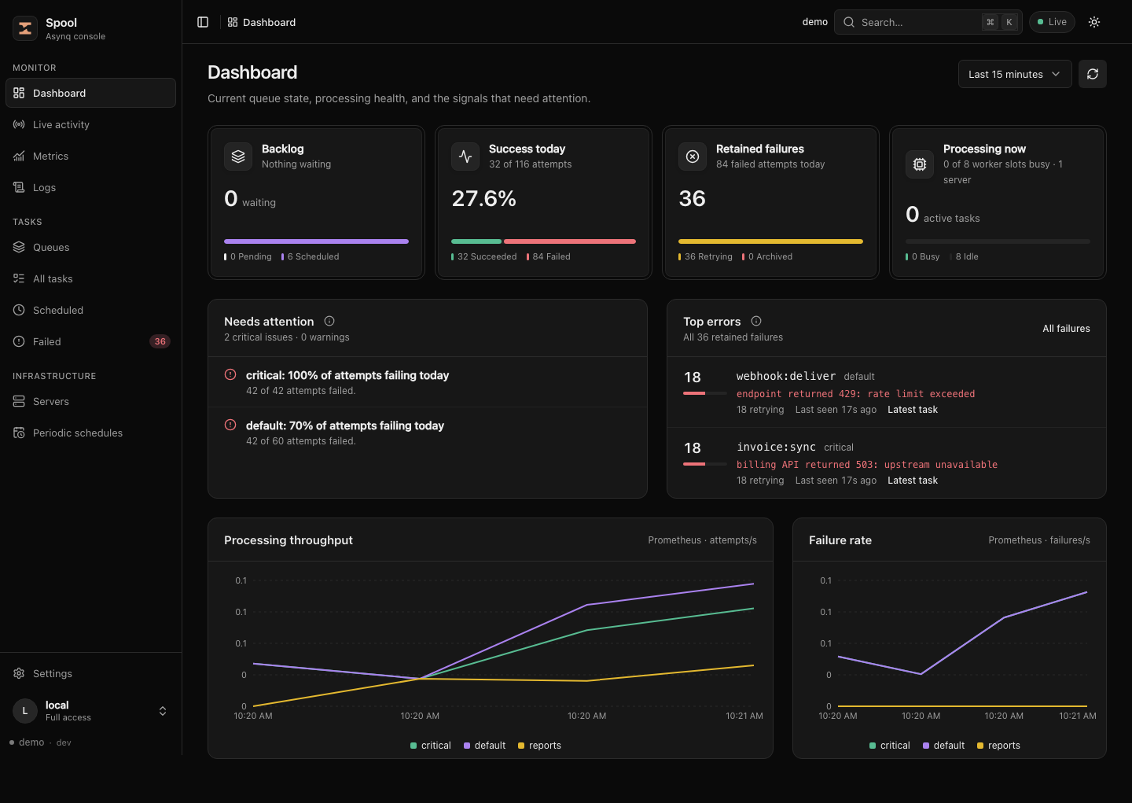
Task: Click the default queue alert icon
Action: coord(230,425)
